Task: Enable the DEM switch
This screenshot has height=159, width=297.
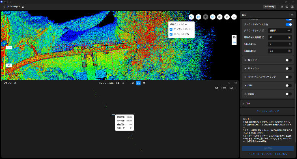Action: tap(288, 85)
